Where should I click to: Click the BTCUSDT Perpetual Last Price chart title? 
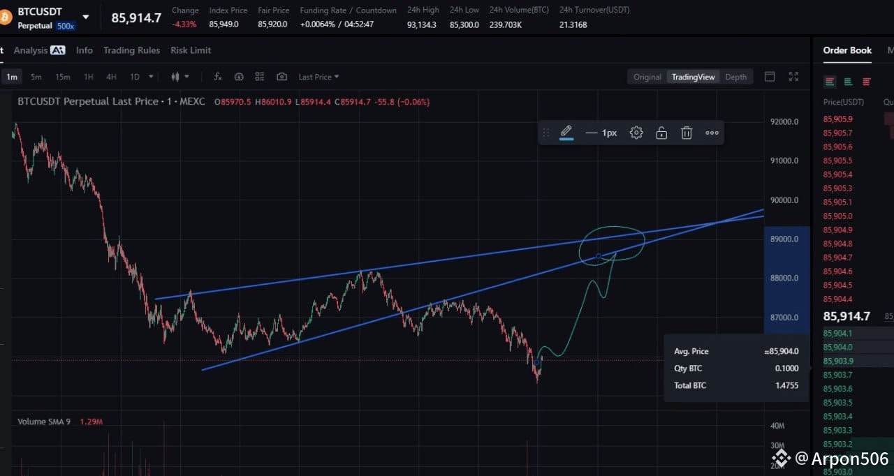[x=111, y=102]
